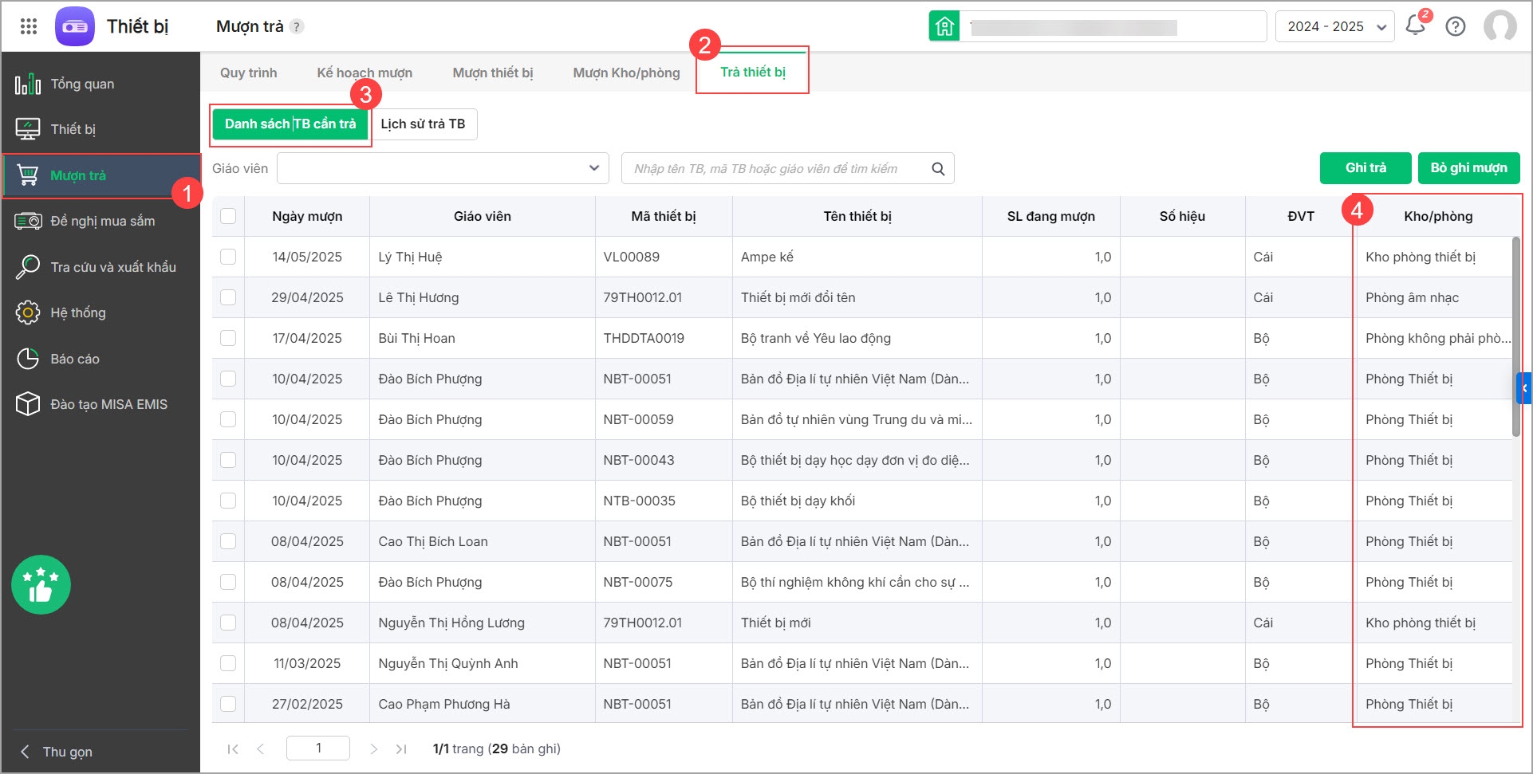Click the Ngày mượn column header
The height and width of the screenshot is (774, 1533).
[307, 217]
